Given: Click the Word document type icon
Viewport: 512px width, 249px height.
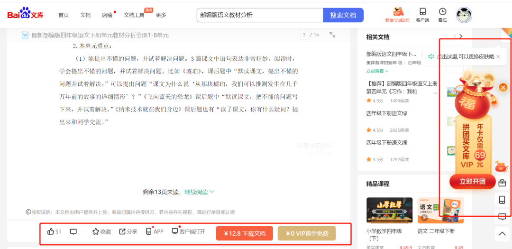Looking at the screenshot, I should pyautogui.click(x=25, y=35).
